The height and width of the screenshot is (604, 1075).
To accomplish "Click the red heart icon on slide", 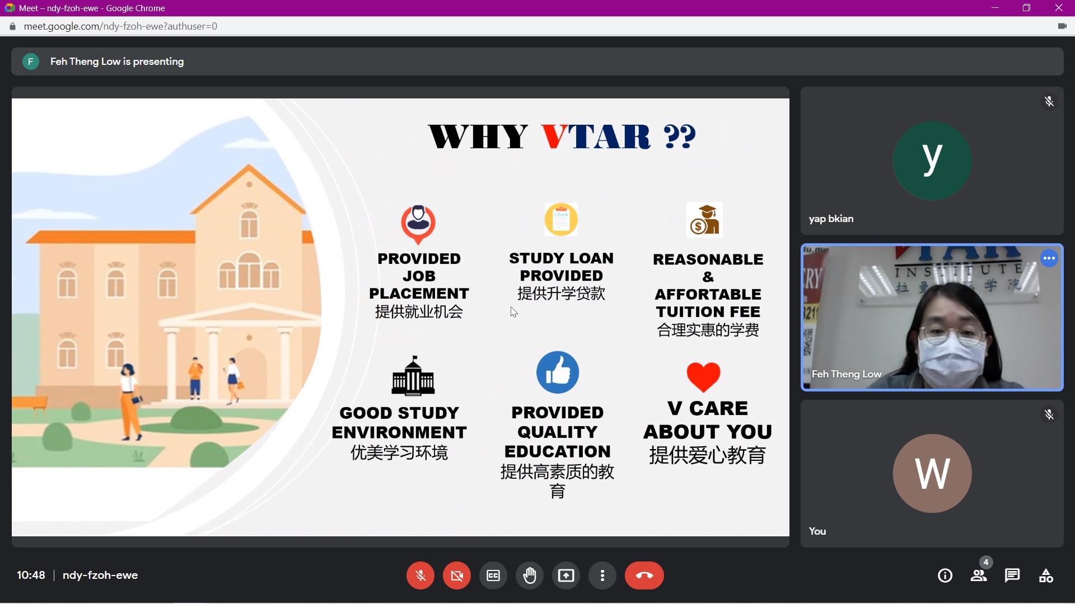I will [703, 377].
